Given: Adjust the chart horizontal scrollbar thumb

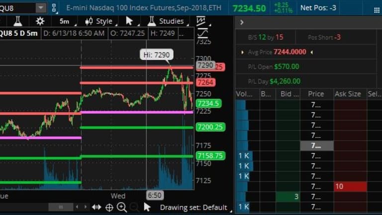Looking at the screenshot, I should [61, 207].
